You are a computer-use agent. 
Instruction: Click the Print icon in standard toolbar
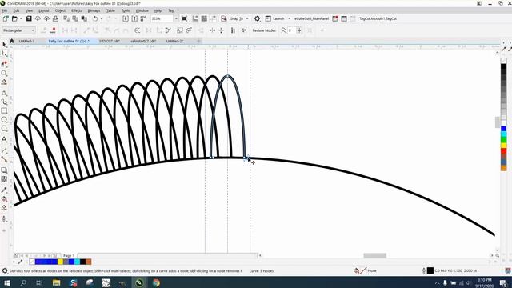point(55,18)
